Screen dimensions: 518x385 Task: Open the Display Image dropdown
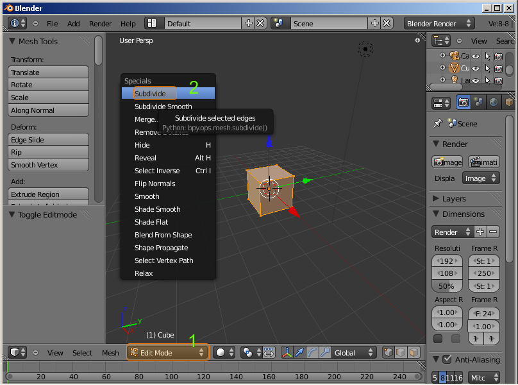(481, 178)
